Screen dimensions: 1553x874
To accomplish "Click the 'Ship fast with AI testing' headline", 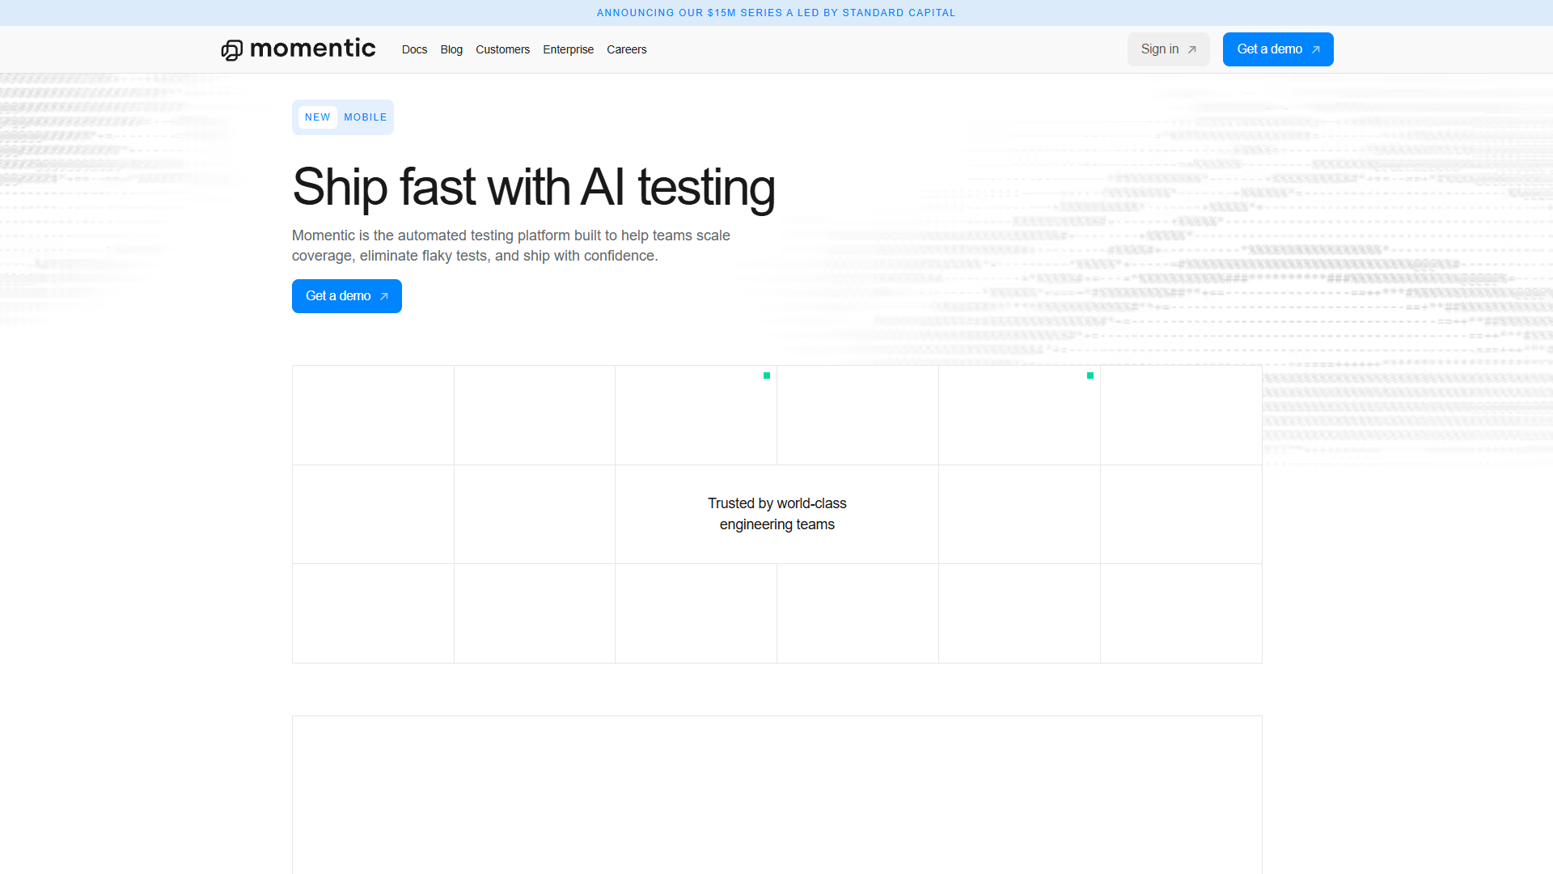I will (x=534, y=188).
